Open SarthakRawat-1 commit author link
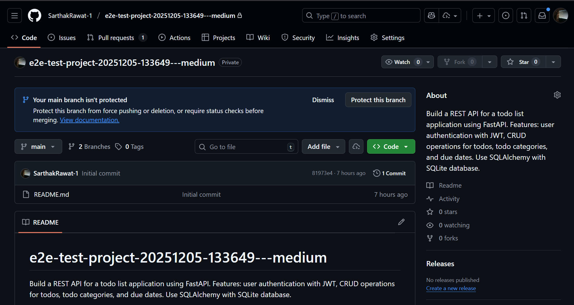Image resolution: width=574 pixels, height=305 pixels. (56, 173)
